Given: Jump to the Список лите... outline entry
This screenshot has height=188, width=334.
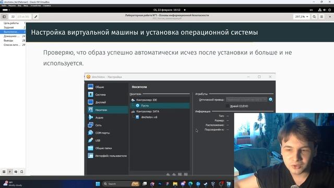Looking at the screenshot, I should (x=13, y=45).
